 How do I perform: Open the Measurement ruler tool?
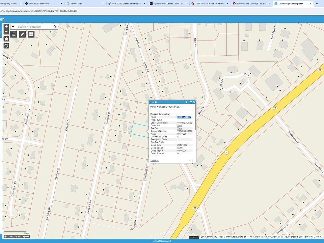22,34
